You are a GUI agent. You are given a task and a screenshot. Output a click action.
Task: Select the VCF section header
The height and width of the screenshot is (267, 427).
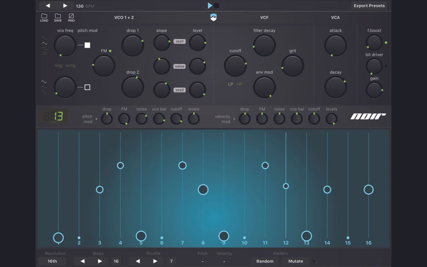[264, 17]
